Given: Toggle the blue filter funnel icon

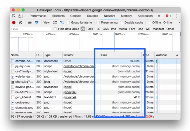Looking at the screenshot, I should coord(37,23).
